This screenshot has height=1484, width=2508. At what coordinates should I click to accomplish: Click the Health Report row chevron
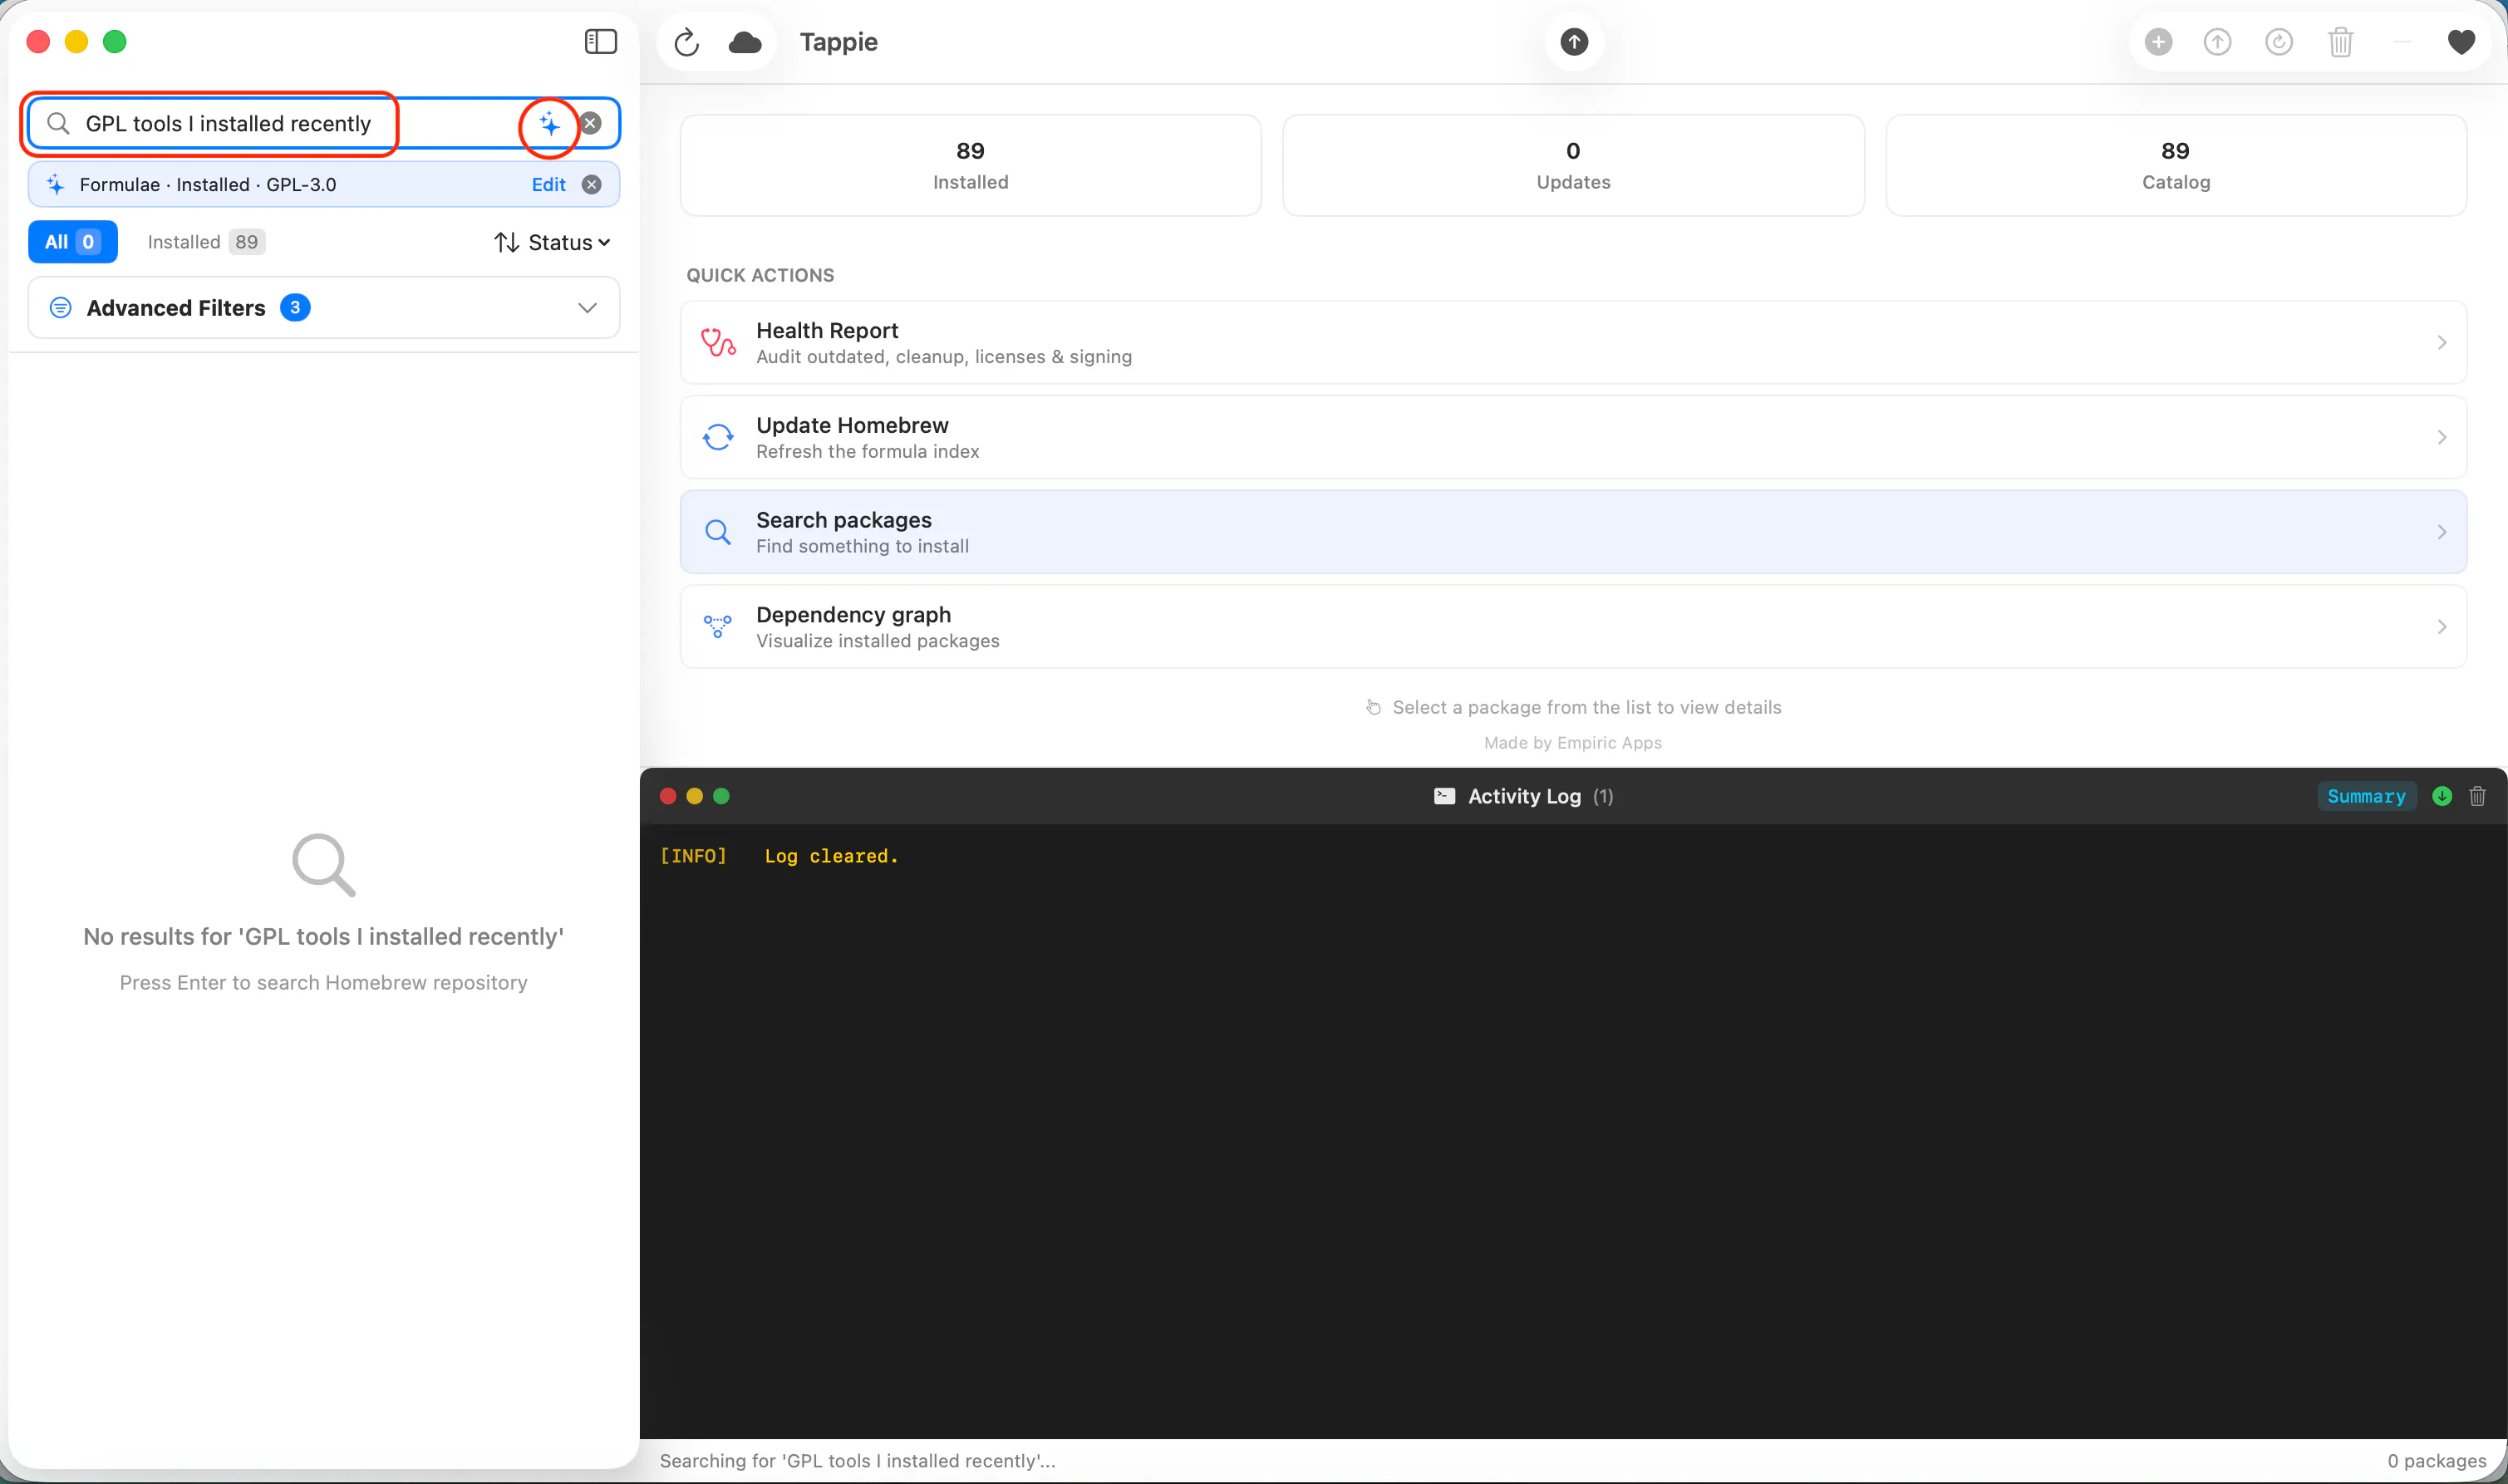click(x=2441, y=342)
